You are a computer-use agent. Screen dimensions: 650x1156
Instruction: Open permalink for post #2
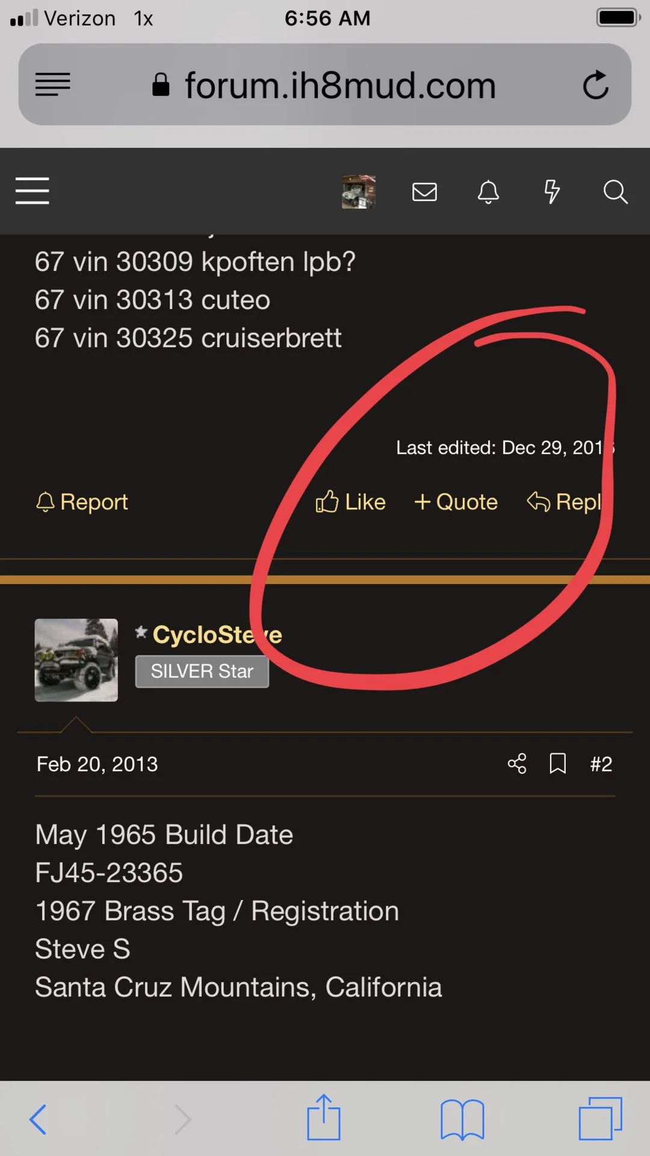point(601,764)
